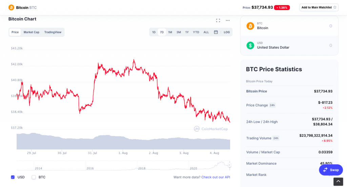Open the calendar date range picker

coord(216,32)
